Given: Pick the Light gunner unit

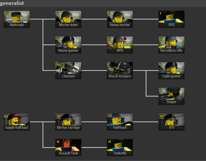Looking at the screenshot, I should (171, 71).
